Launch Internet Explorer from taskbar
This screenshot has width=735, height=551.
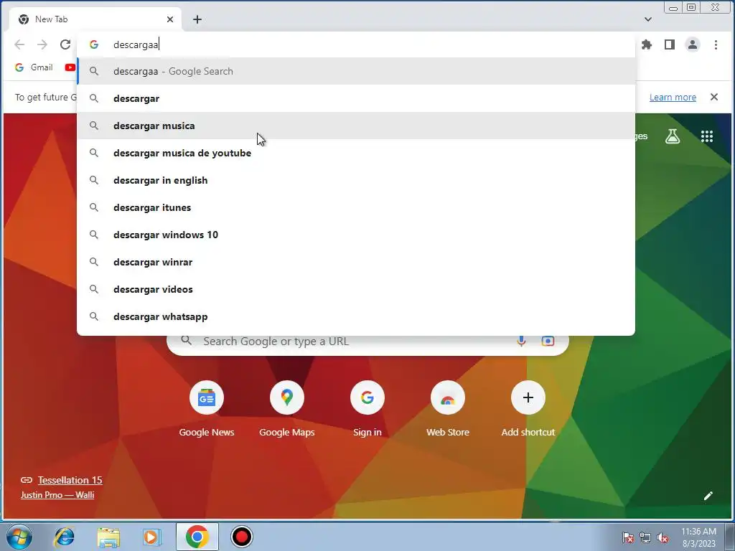[x=64, y=537]
